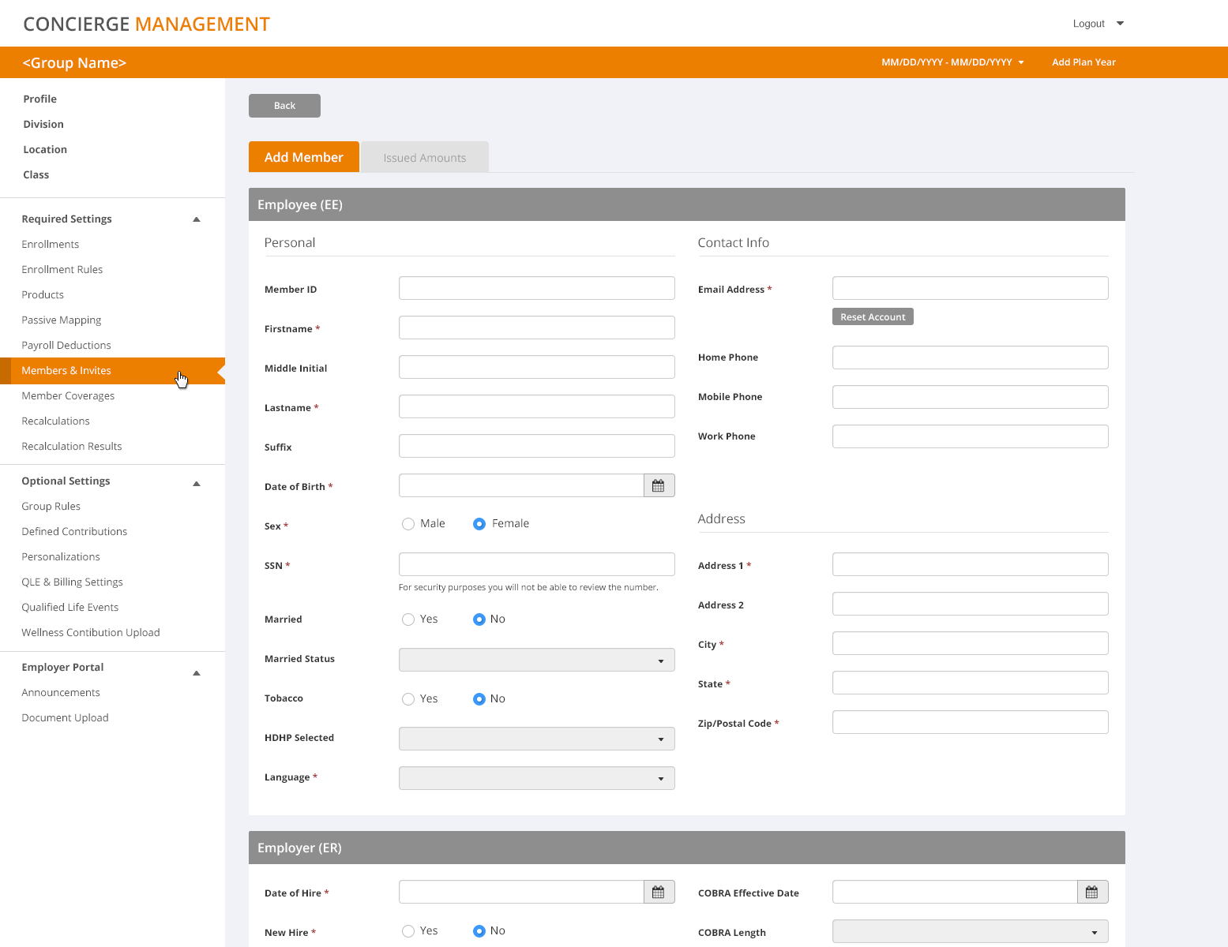Click the Reset Account button
1228x947 pixels.
point(873,316)
